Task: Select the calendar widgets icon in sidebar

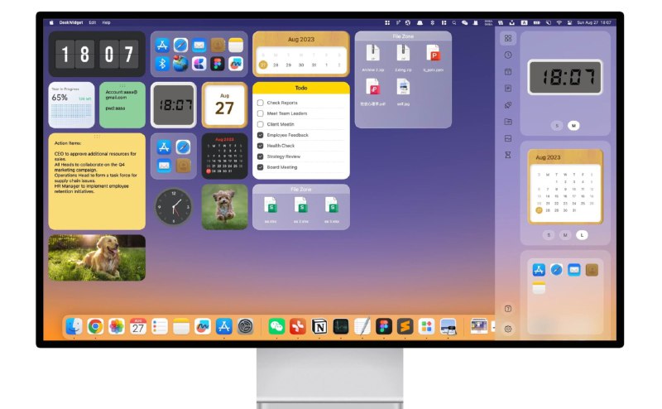Action: [x=508, y=71]
